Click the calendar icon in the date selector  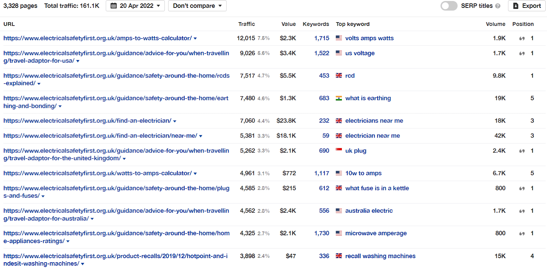pos(114,6)
